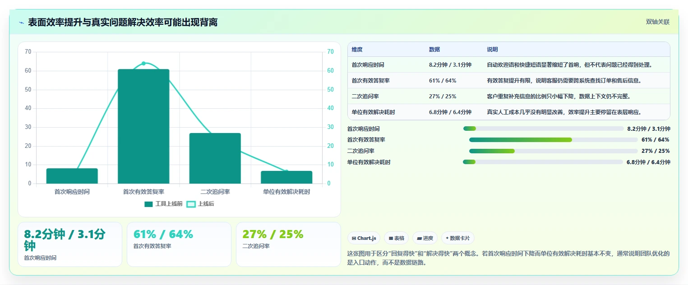This screenshot has height=285, width=688.
Task: Click the footnote paragraph starting 这张图用于区分
Action: click(508, 258)
